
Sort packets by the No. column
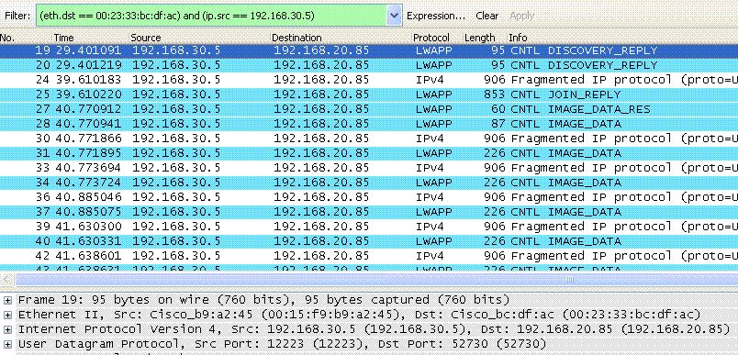[26, 38]
